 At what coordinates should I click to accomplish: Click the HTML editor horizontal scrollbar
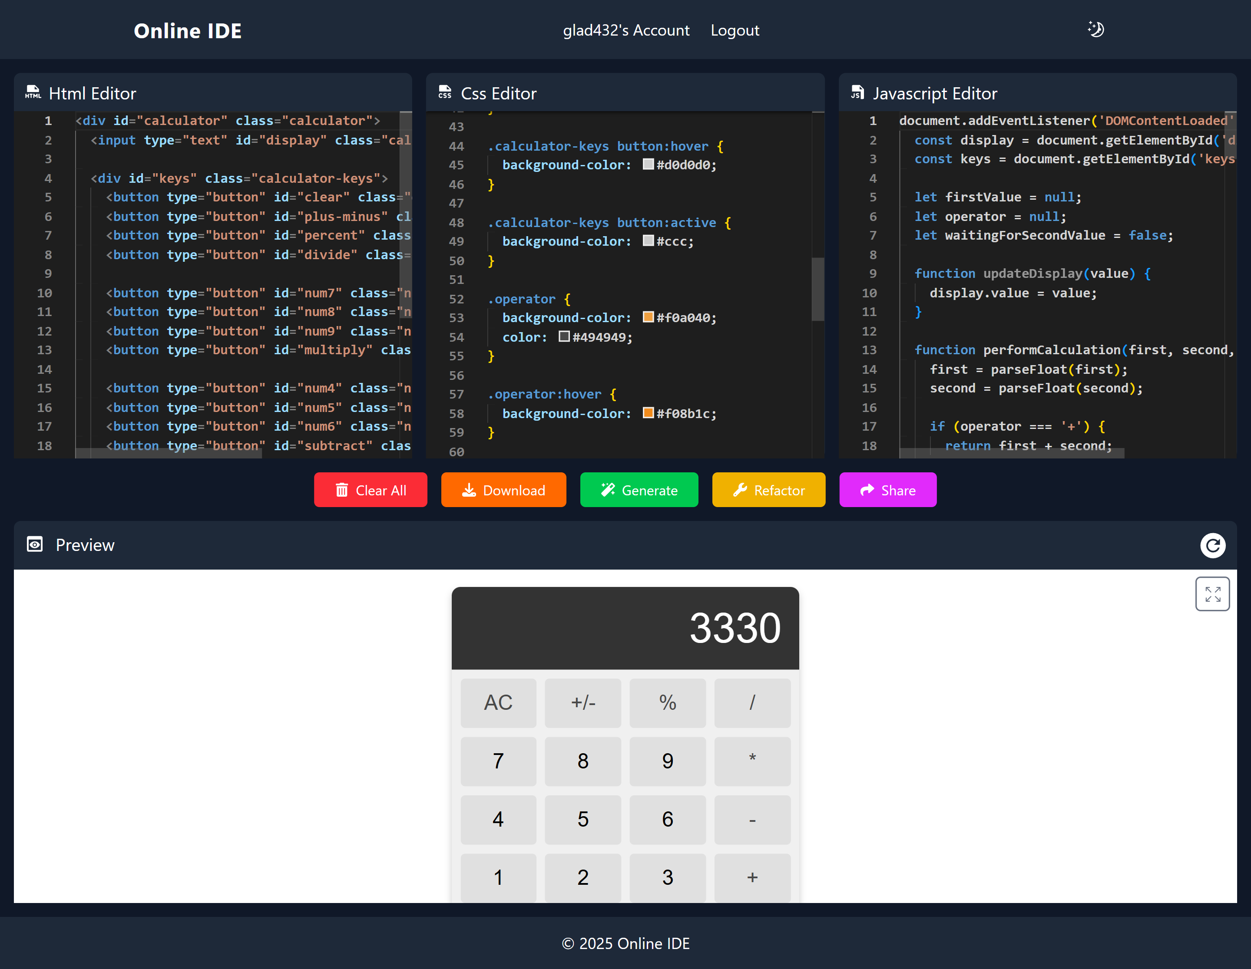pos(169,453)
